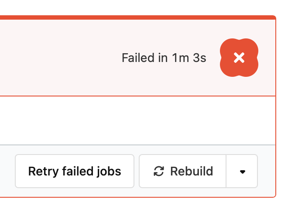Click the gray footer bar beside Retry

(7, 171)
